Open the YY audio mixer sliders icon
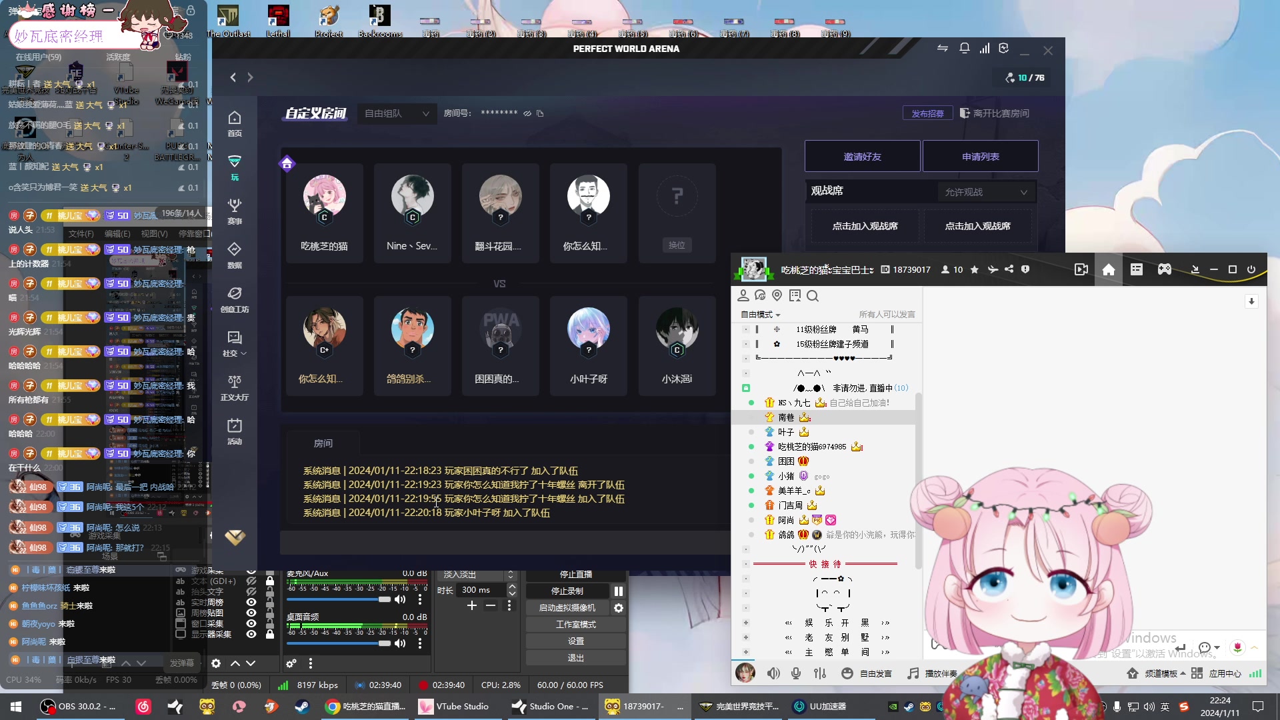The height and width of the screenshot is (720, 1280). pyautogui.click(x=820, y=673)
